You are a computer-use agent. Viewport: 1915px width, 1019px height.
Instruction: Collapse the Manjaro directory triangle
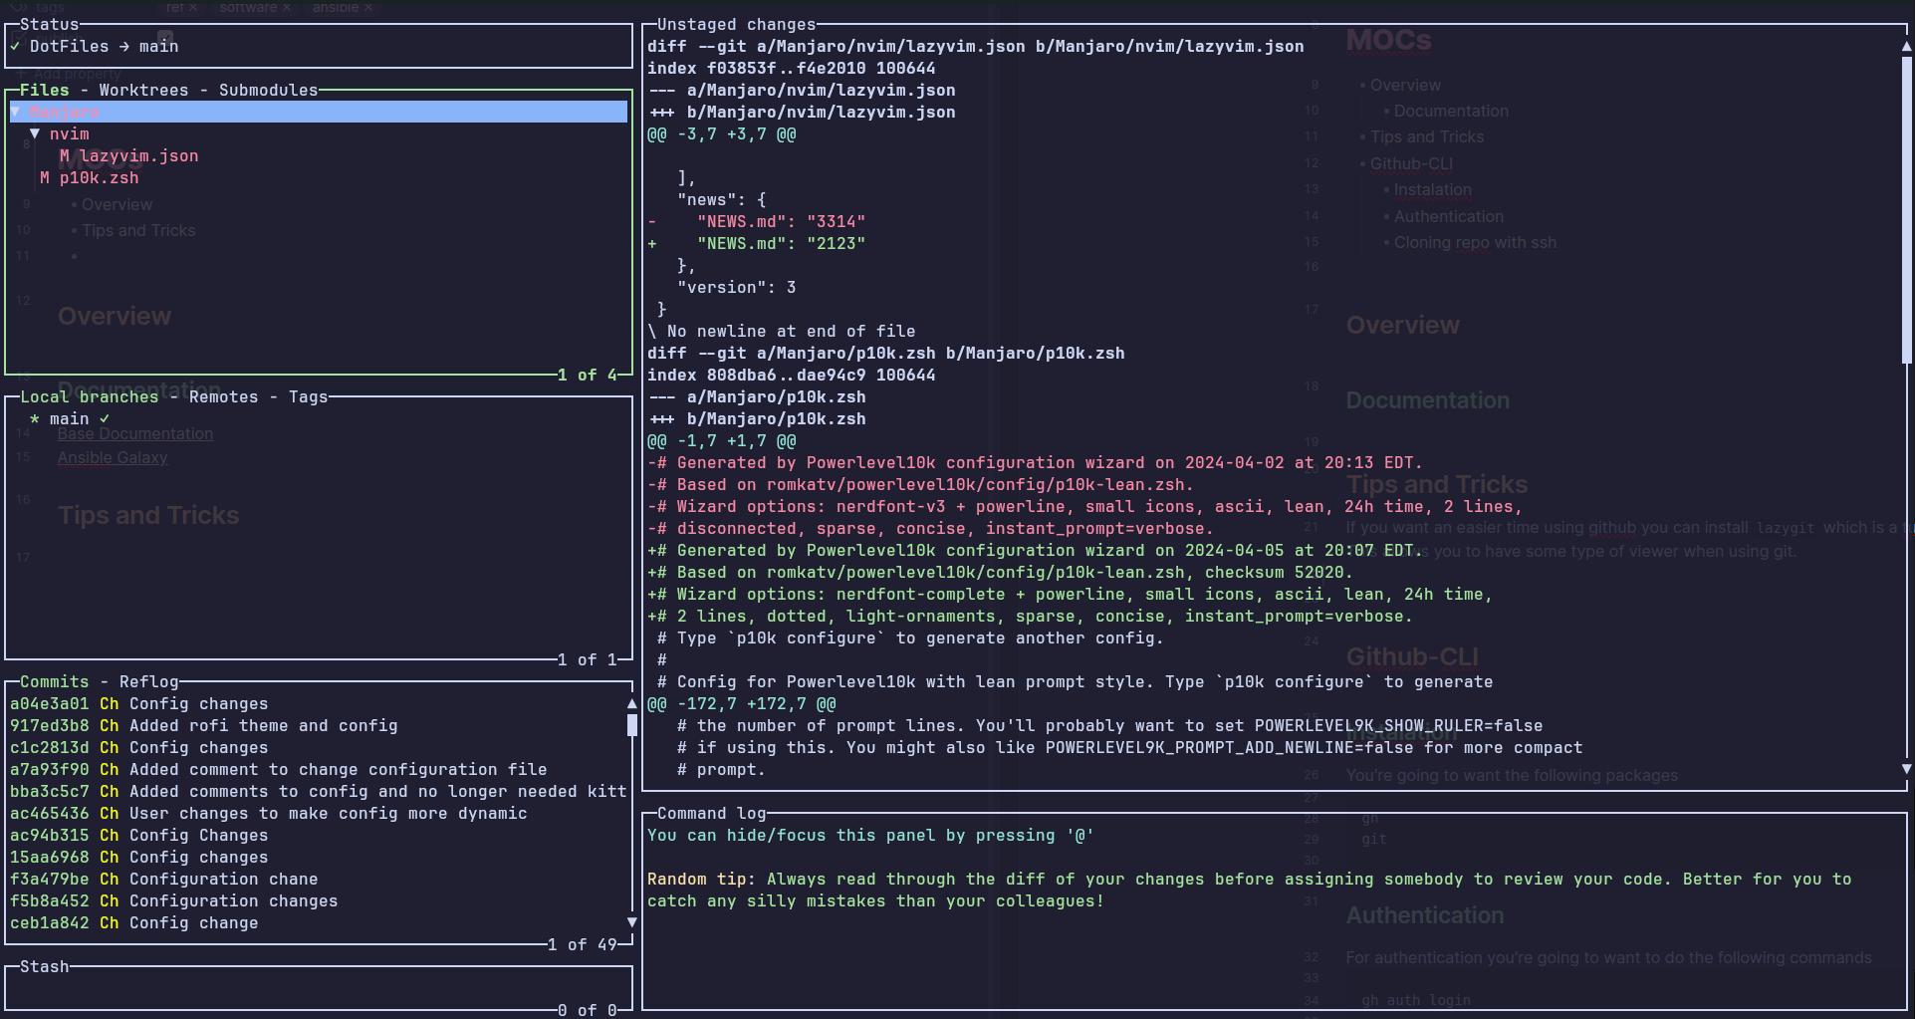pos(16,112)
